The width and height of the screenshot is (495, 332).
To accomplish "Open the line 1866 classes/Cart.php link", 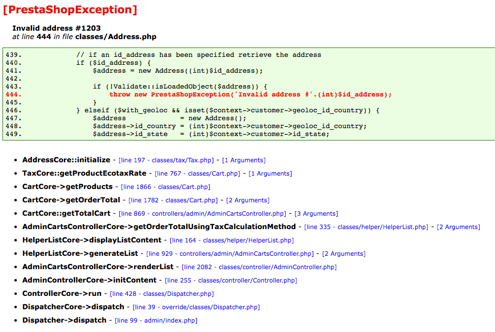I will (165, 187).
